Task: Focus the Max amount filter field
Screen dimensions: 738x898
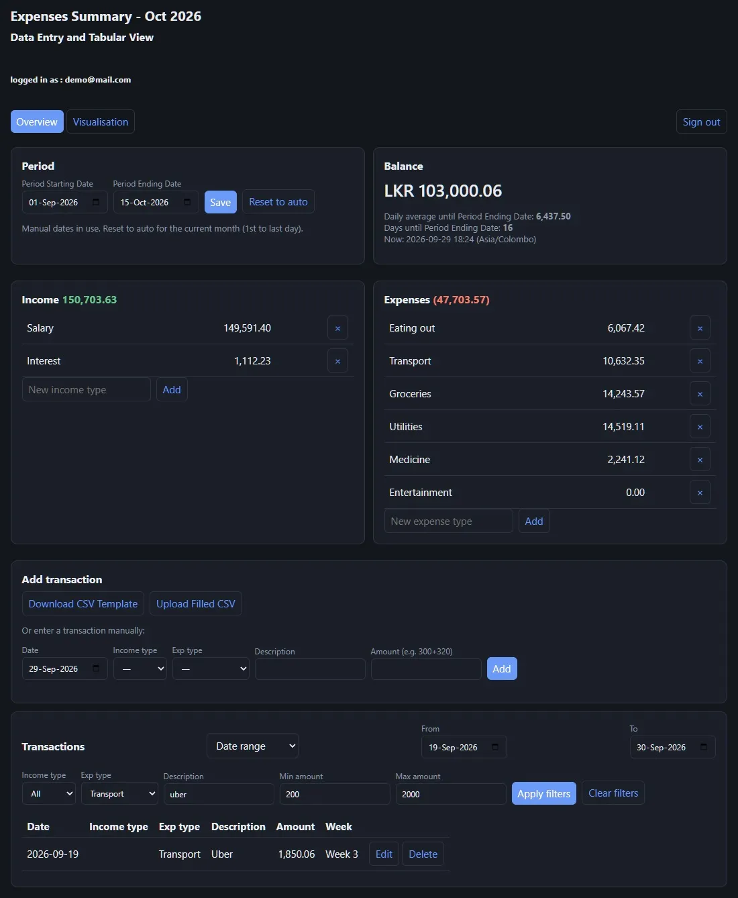Action: [451, 794]
